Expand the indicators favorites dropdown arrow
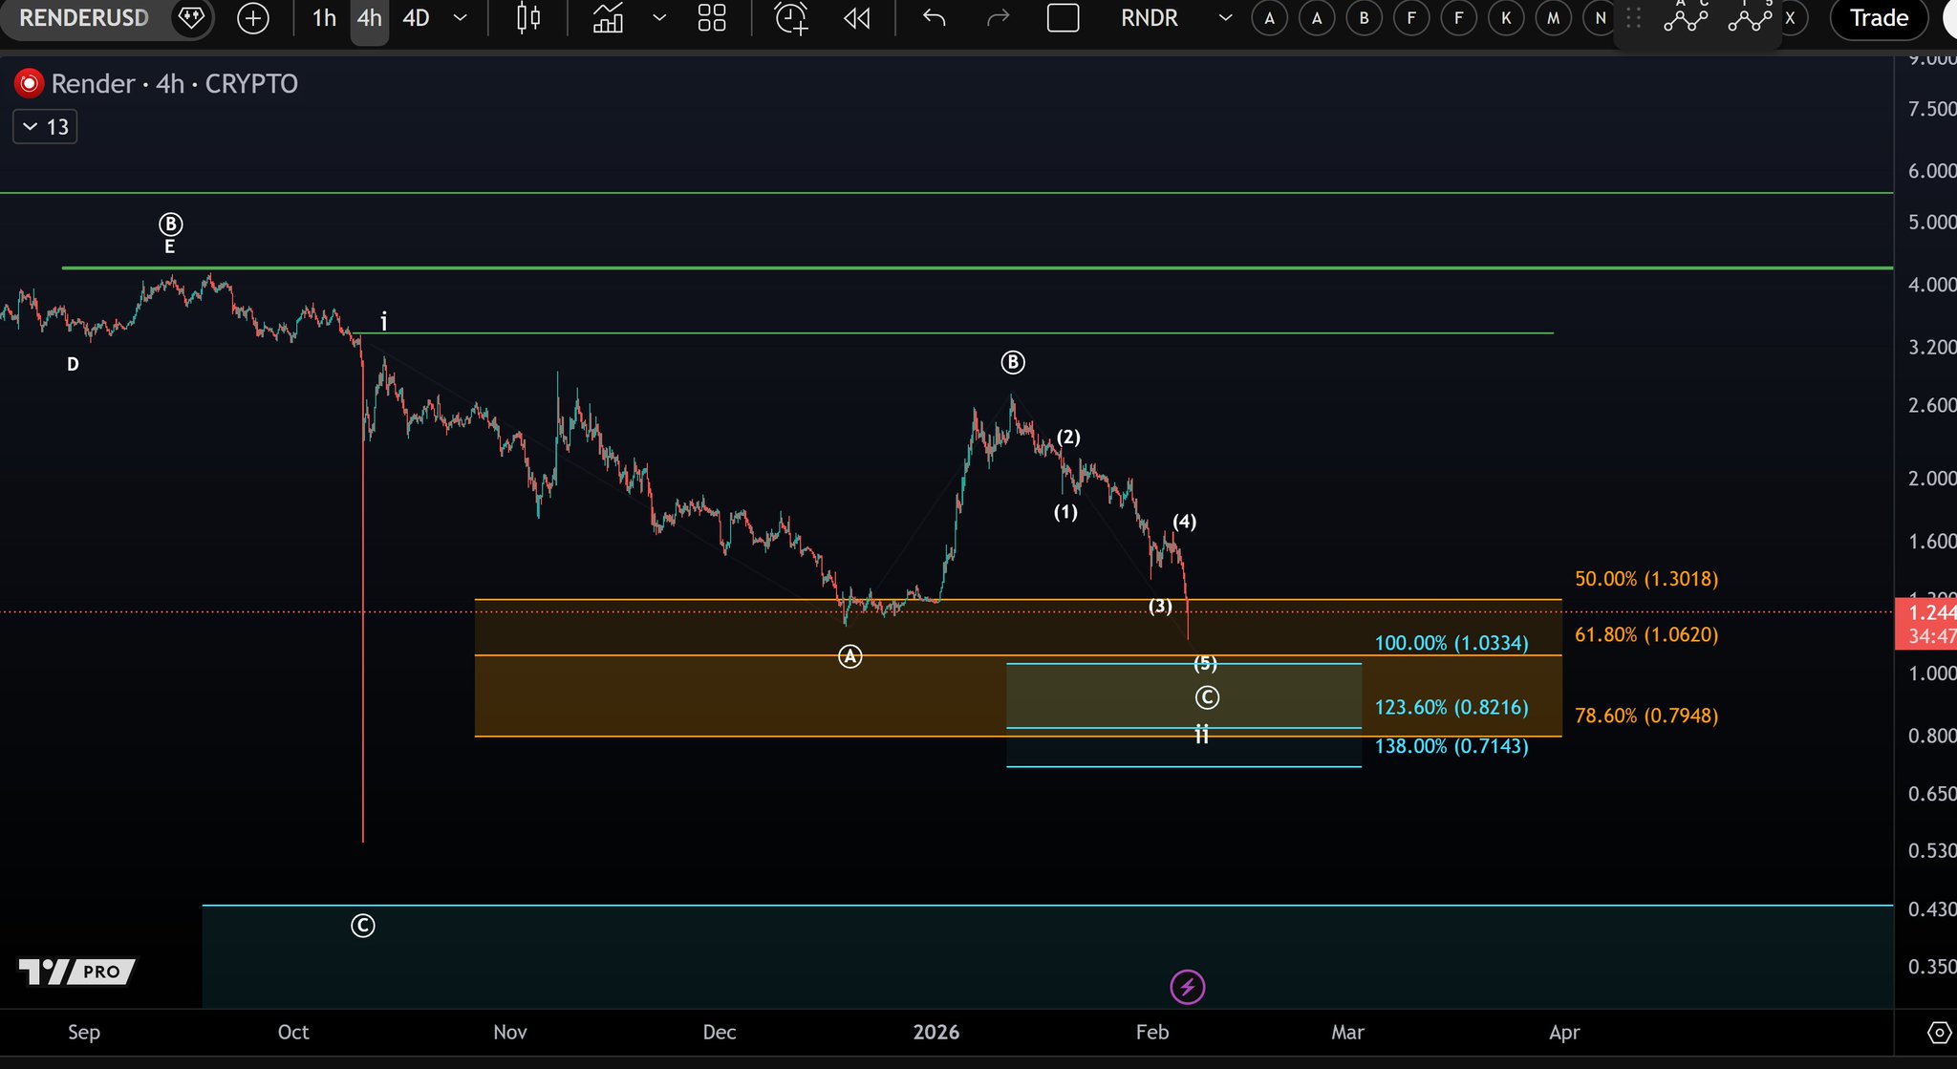Screen dimensions: 1957x1069 (x=659, y=18)
